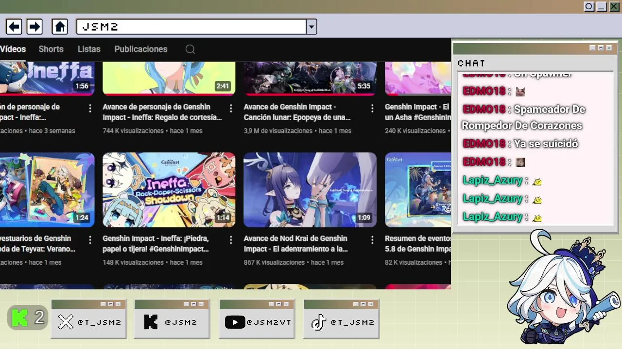The image size is (622, 349).
Task: Switch to the Vídeos tab
Action: coord(13,49)
